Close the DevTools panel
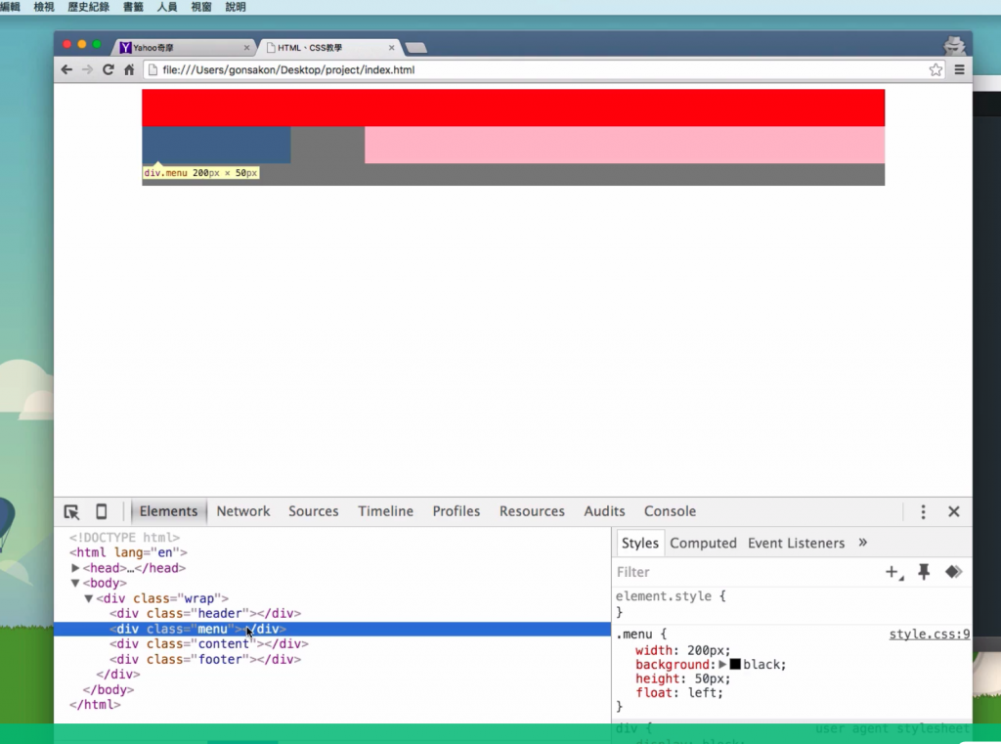 coord(954,511)
